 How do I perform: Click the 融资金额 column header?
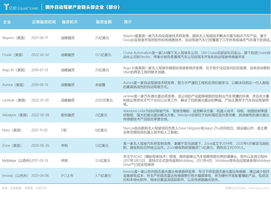tap(104, 22)
